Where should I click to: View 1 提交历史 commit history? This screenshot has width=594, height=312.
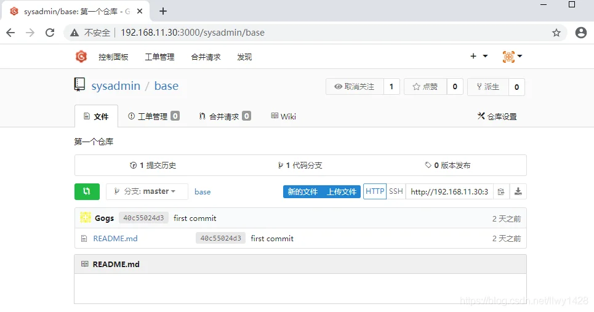pyautogui.click(x=153, y=165)
